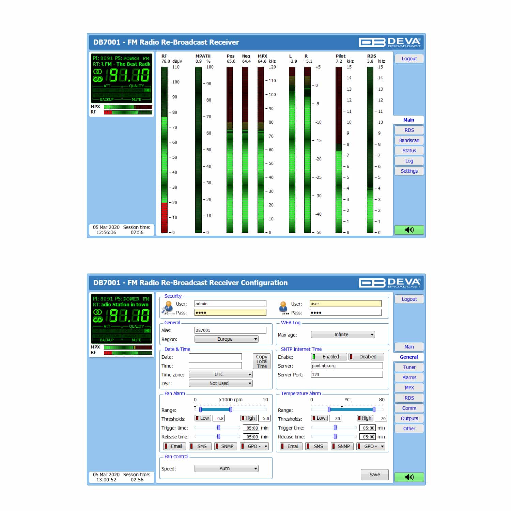Click the DEVA Broadcast logo in the Main window
This screenshot has width=511, height=511.
pos(390,42)
